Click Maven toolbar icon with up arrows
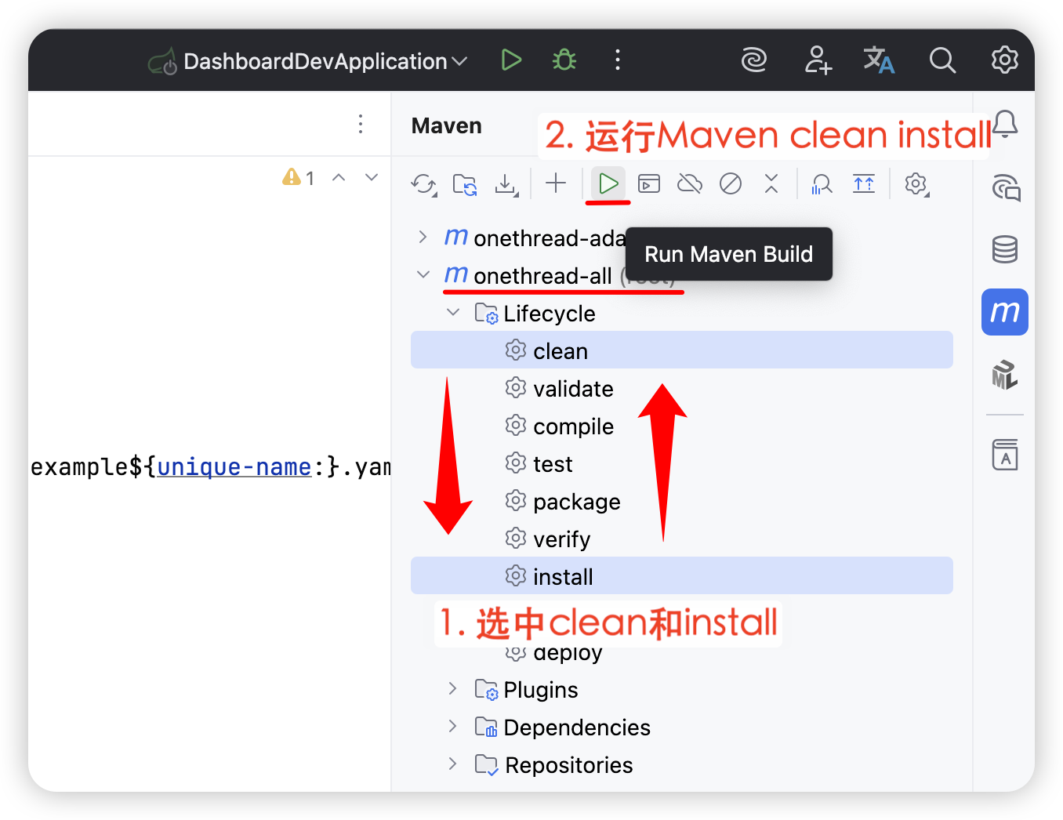1063x820 pixels. pyautogui.click(x=864, y=184)
